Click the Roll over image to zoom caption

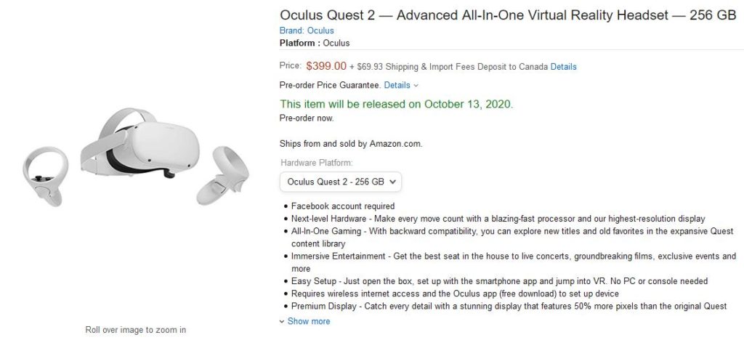135,330
